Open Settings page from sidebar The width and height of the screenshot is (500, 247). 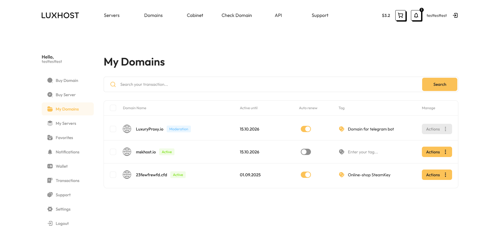click(x=68, y=209)
